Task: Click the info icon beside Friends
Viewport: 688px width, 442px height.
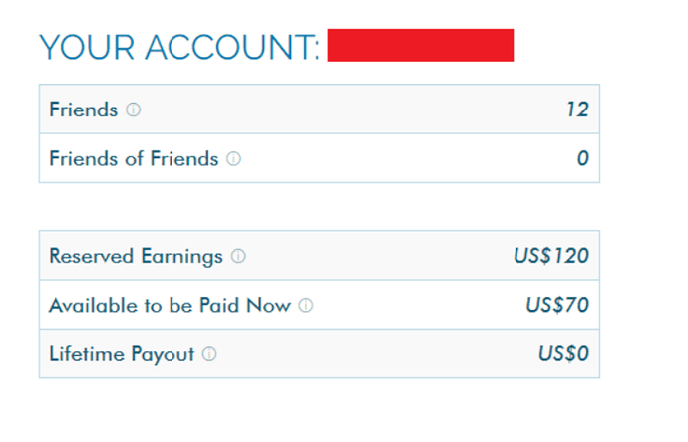Action: click(x=134, y=110)
